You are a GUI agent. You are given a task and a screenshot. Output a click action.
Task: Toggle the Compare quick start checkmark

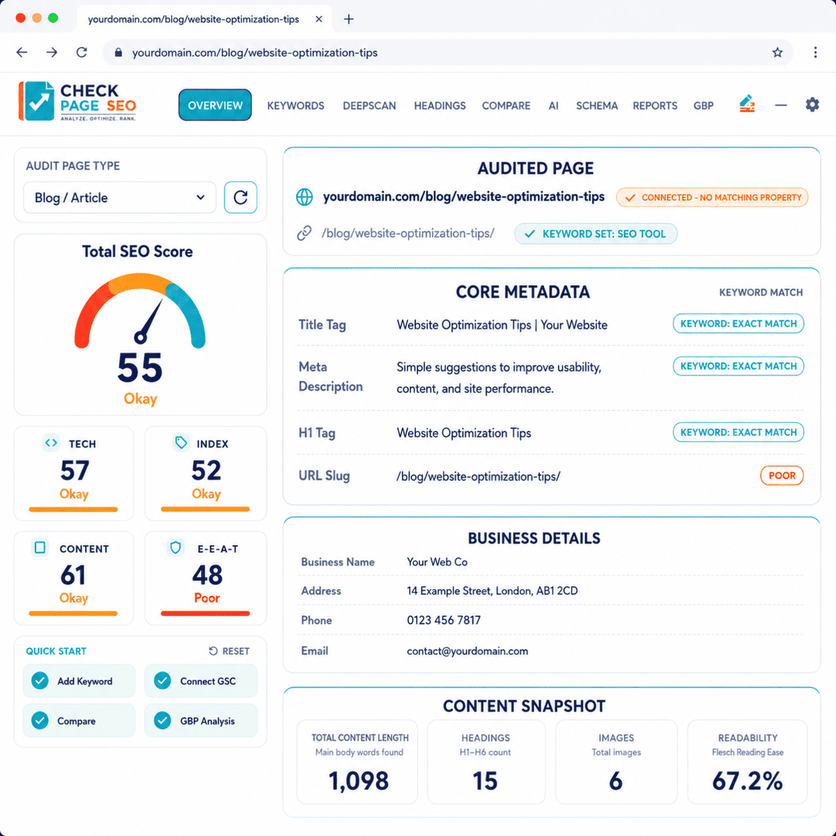pos(40,720)
